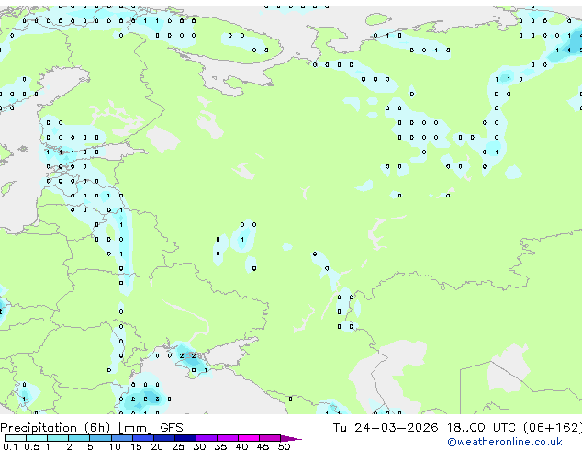The image size is (582, 450).
Task: Select the 45–50 mm legend color segment
Action: click(x=270, y=438)
